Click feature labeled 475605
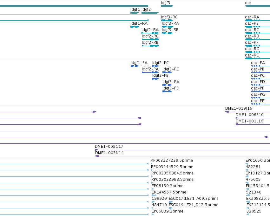Screen dimensions: 270x216 click(x=253, y=180)
